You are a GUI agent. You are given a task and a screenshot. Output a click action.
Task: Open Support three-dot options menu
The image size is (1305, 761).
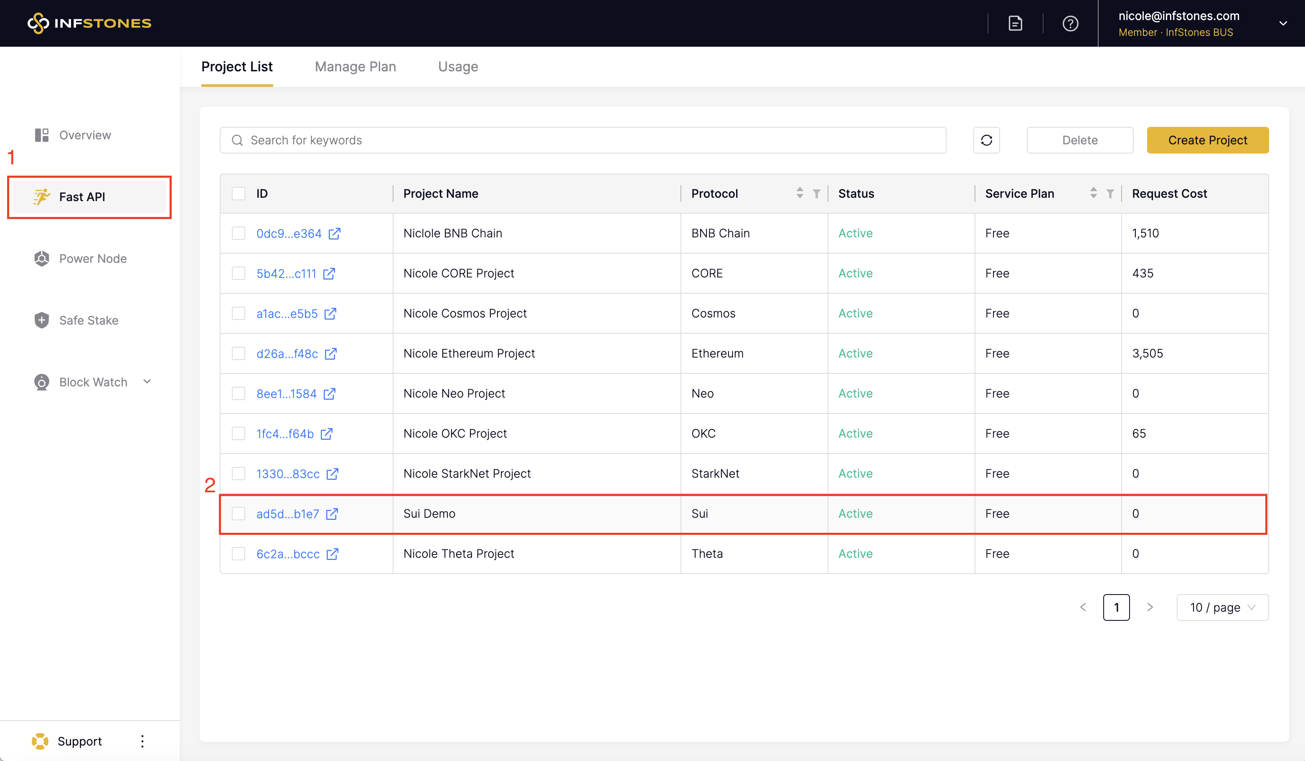click(x=142, y=741)
